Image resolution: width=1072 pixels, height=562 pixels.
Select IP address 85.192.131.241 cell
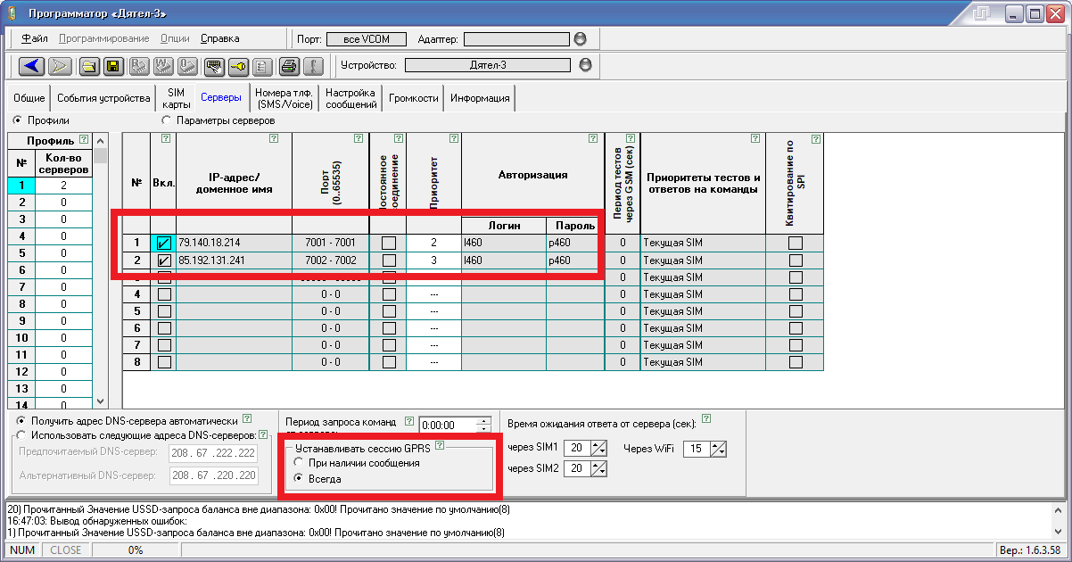pos(234,260)
